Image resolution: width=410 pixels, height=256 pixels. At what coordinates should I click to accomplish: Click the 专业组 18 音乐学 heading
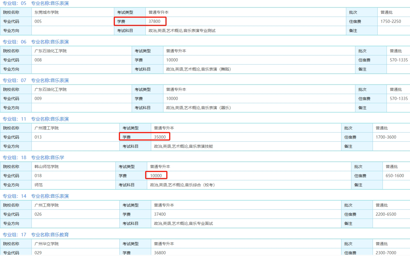[33, 158]
